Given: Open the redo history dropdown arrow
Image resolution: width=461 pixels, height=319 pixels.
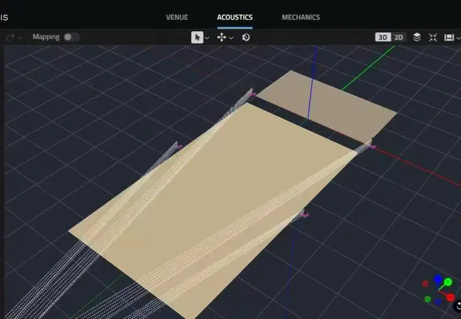Looking at the screenshot, I should [x=20, y=38].
